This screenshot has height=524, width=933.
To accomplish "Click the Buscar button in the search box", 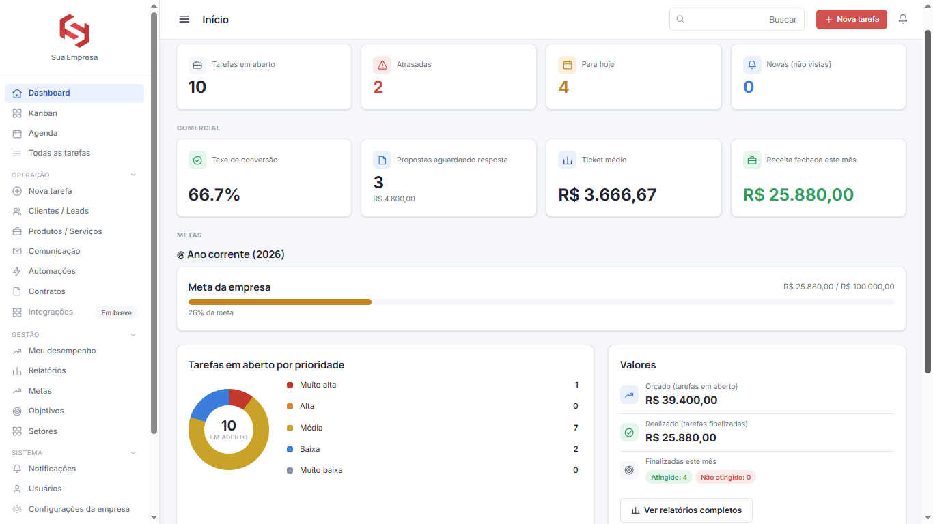I will pyautogui.click(x=783, y=20).
